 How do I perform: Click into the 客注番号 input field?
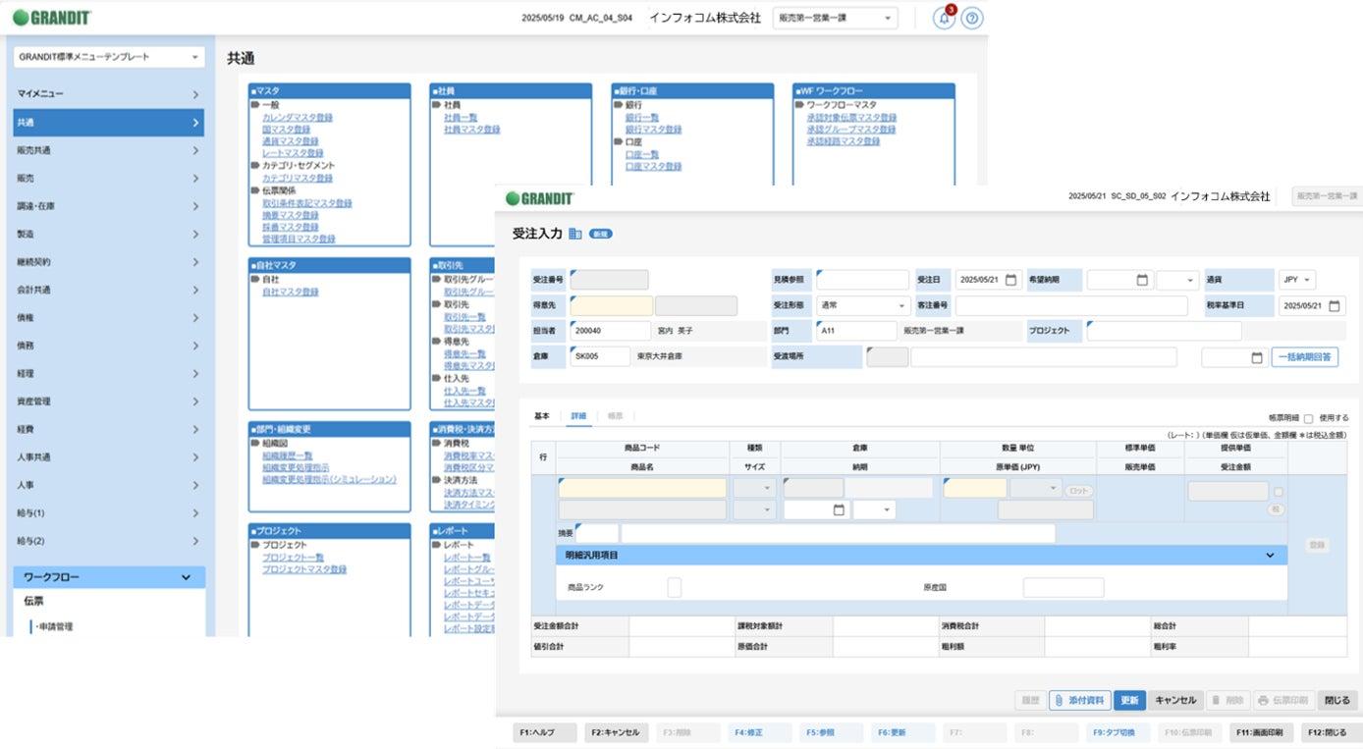(x=1071, y=305)
